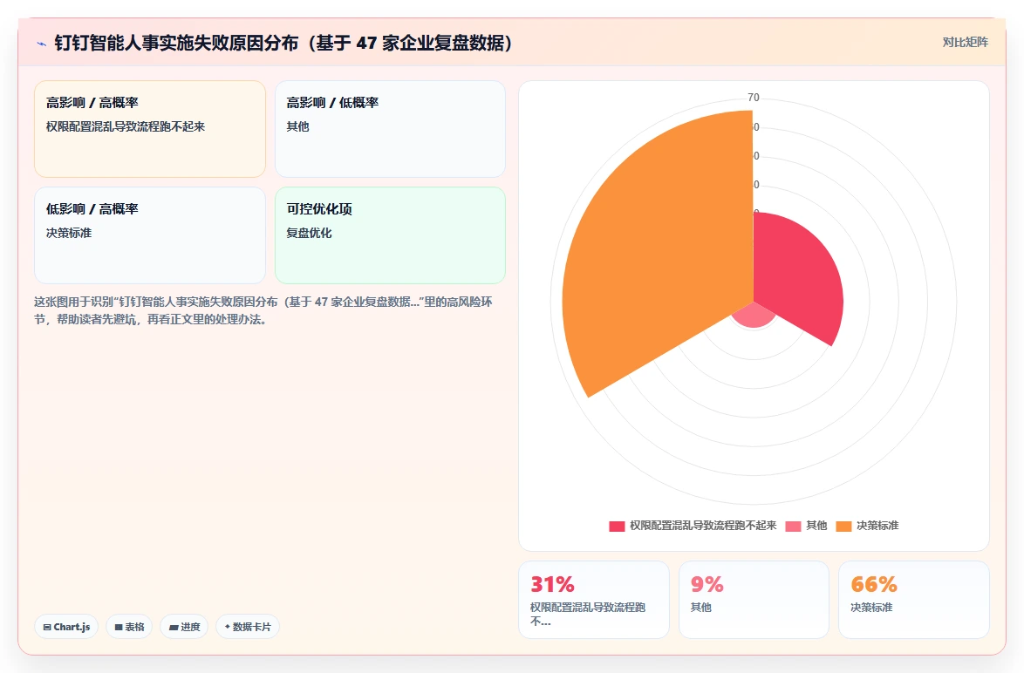
Task: Click the chart title 钉钉智能人事实施失败原因分布
Action: [x=283, y=43]
